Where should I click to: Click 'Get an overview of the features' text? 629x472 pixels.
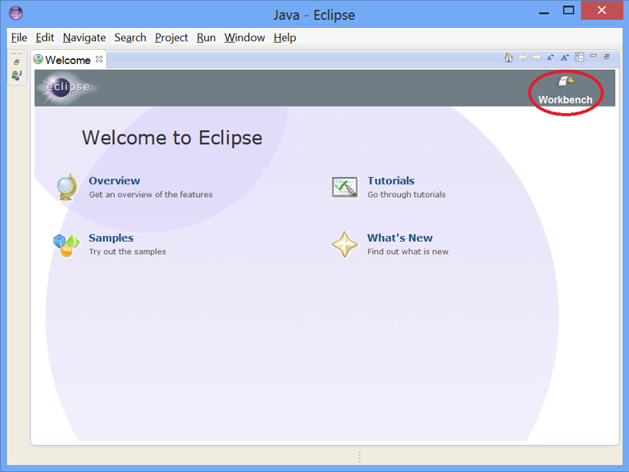[x=151, y=195]
